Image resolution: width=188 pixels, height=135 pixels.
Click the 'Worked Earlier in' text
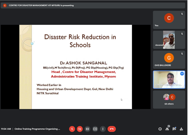tap(49, 85)
